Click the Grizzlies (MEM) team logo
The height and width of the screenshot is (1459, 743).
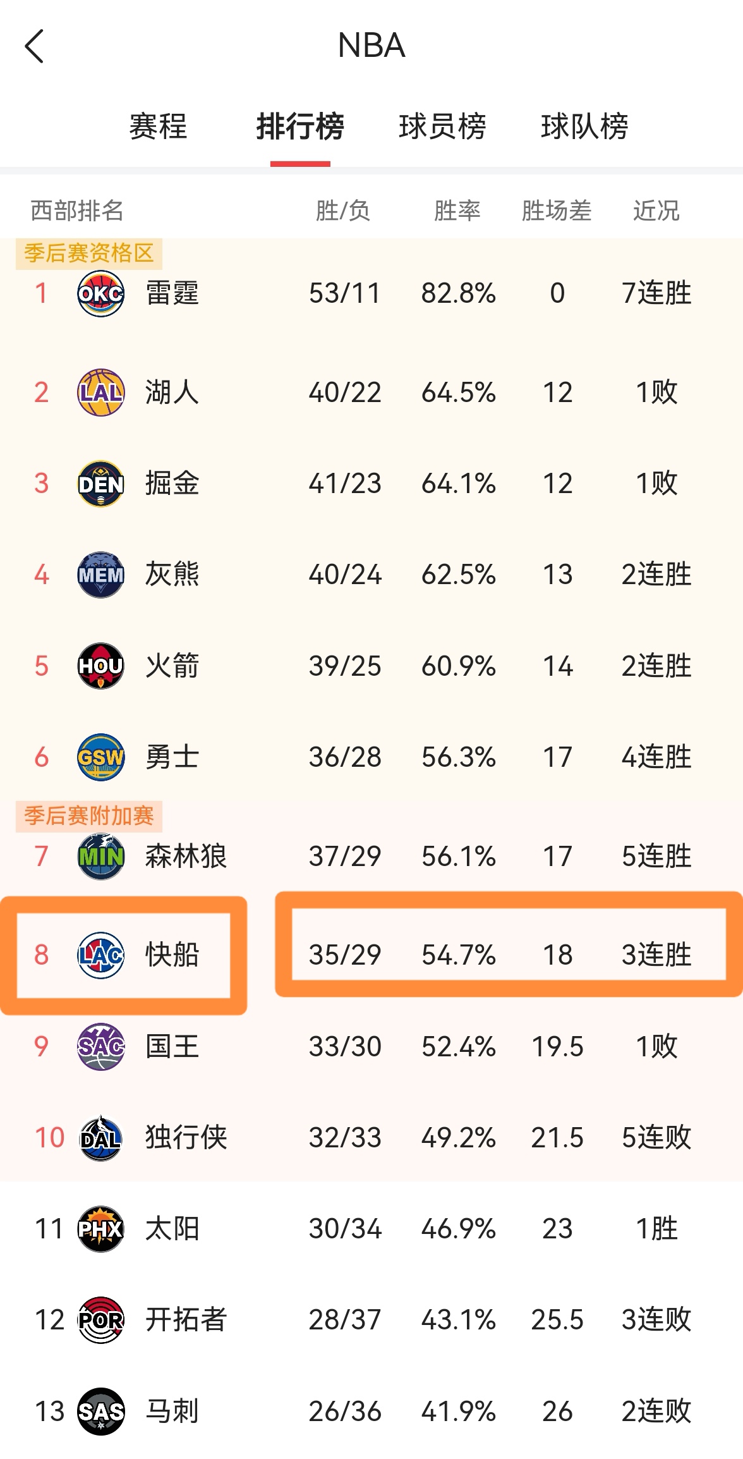pos(101,575)
